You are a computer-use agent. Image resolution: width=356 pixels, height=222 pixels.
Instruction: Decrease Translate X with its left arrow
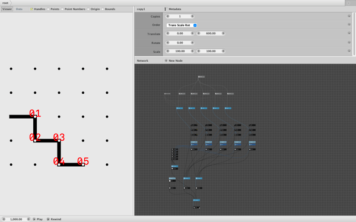pyautogui.click(x=167, y=33)
